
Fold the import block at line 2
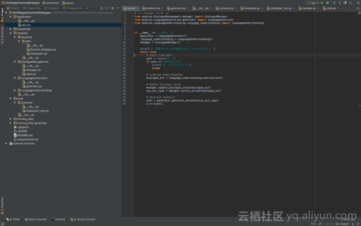[x=133, y=17]
